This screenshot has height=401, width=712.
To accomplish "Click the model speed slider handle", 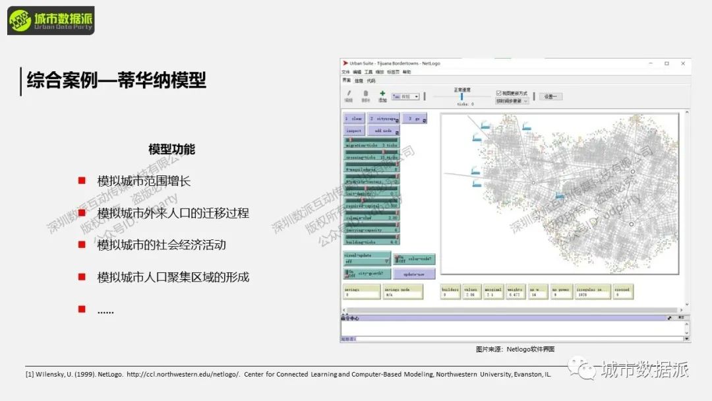I will click(x=461, y=96).
